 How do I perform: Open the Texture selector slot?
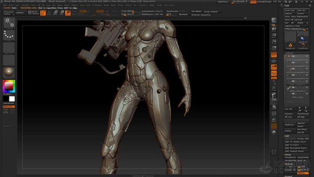click(x=9, y=60)
